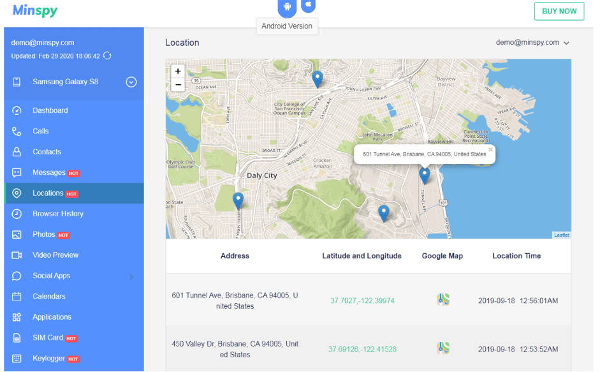Click the Dashboard gauge icon
This screenshot has width=600, height=372.
pos(17,110)
